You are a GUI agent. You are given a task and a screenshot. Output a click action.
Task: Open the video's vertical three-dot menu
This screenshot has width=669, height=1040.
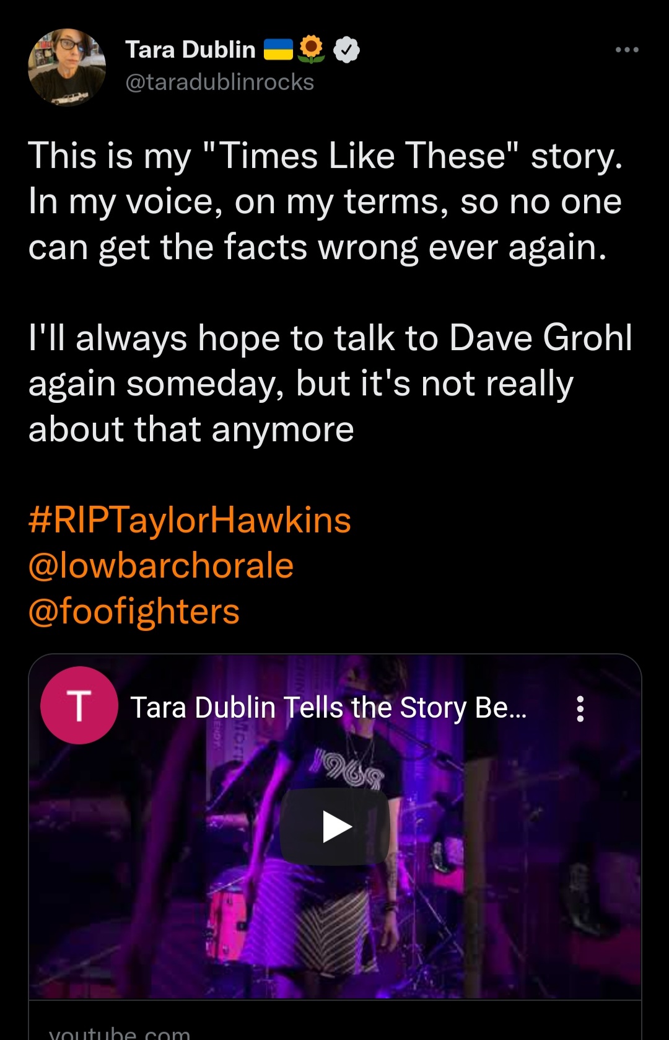pyautogui.click(x=580, y=708)
